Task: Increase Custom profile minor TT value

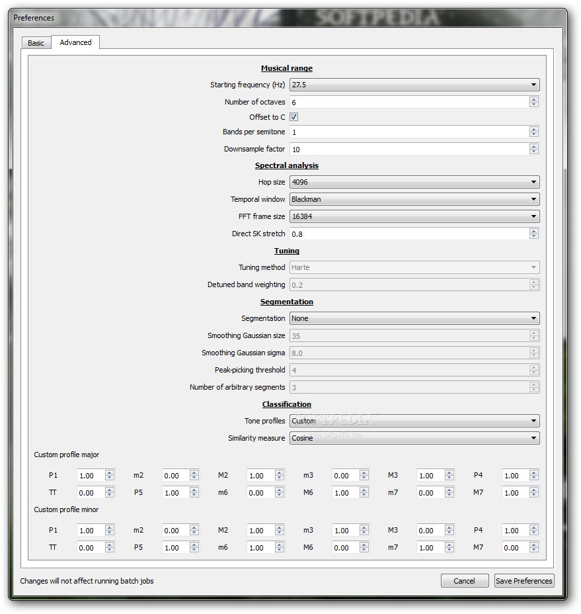Action: [x=110, y=545]
